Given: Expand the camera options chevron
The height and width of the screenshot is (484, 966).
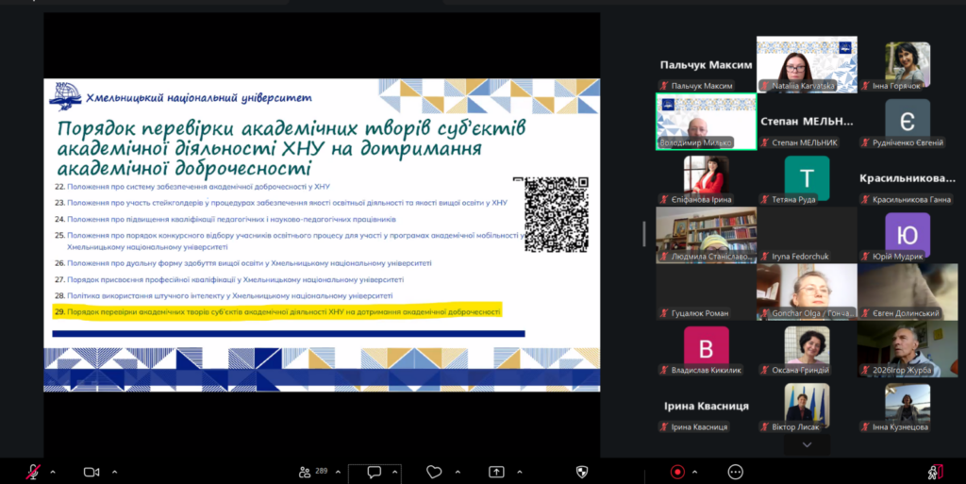Looking at the screenshot, I should pos(114,473).
